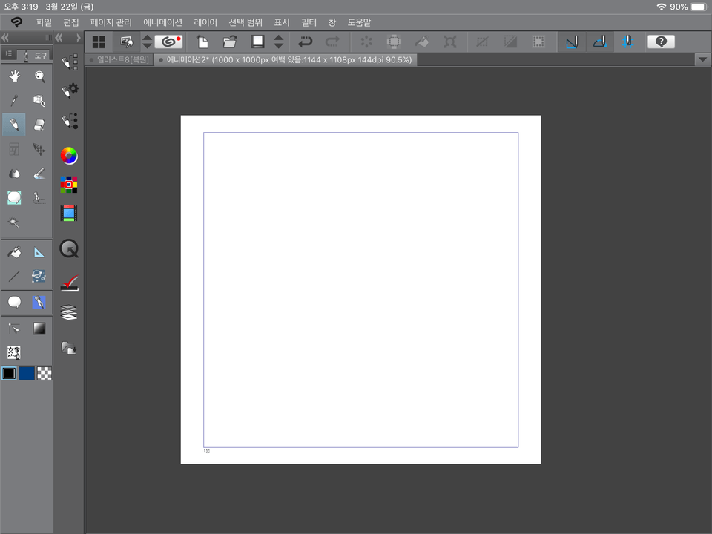Click the help question mark button
The height and width of the screenshot is (534, 712).
(660, 42)
